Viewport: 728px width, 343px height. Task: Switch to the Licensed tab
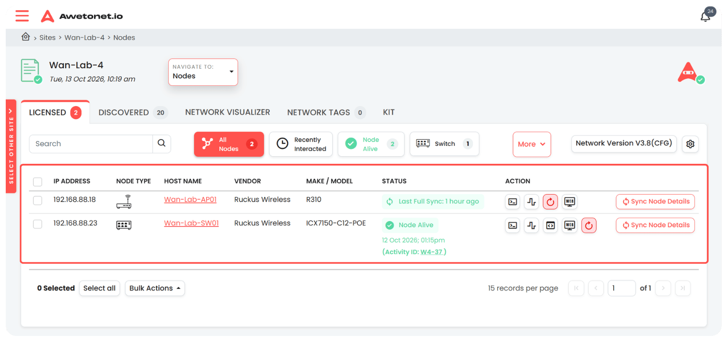pyautogui.click(x=55, y=112)
